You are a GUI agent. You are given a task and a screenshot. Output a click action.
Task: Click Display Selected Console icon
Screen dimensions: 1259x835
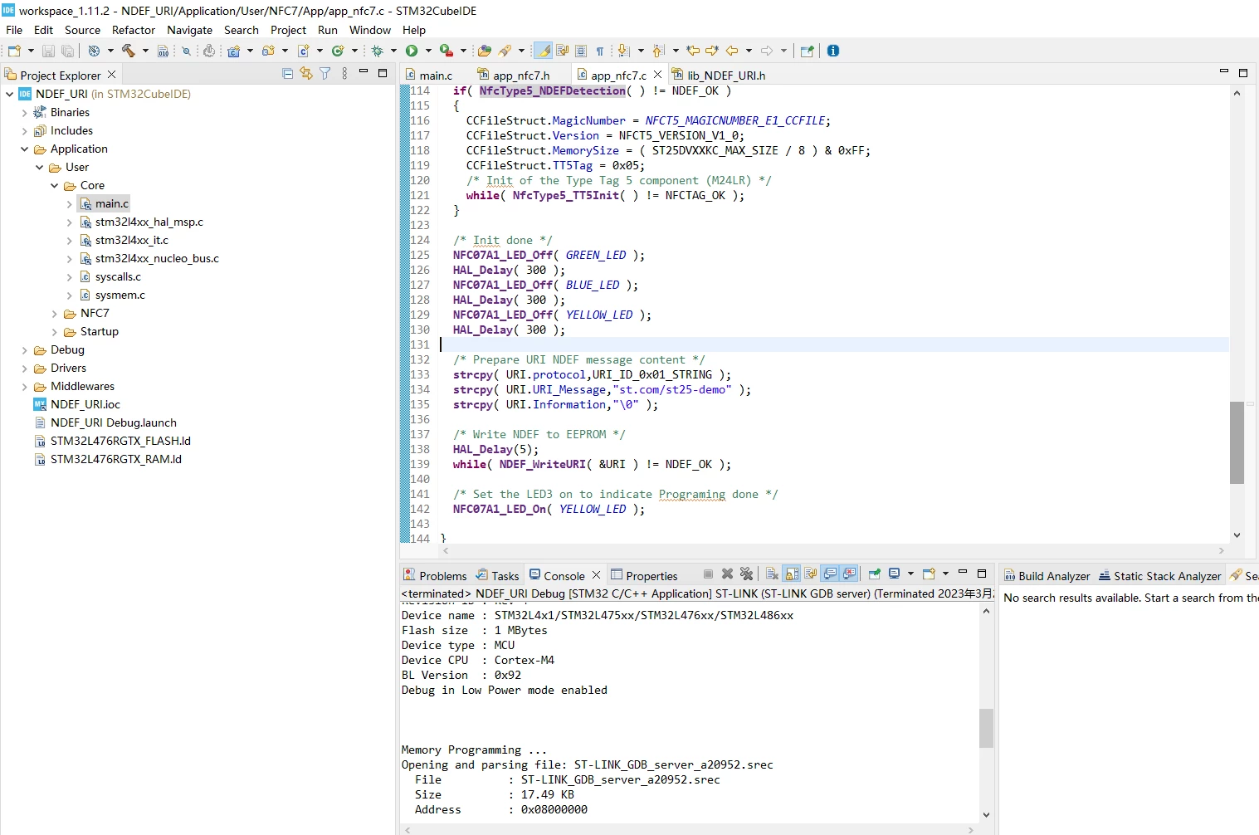895,574
